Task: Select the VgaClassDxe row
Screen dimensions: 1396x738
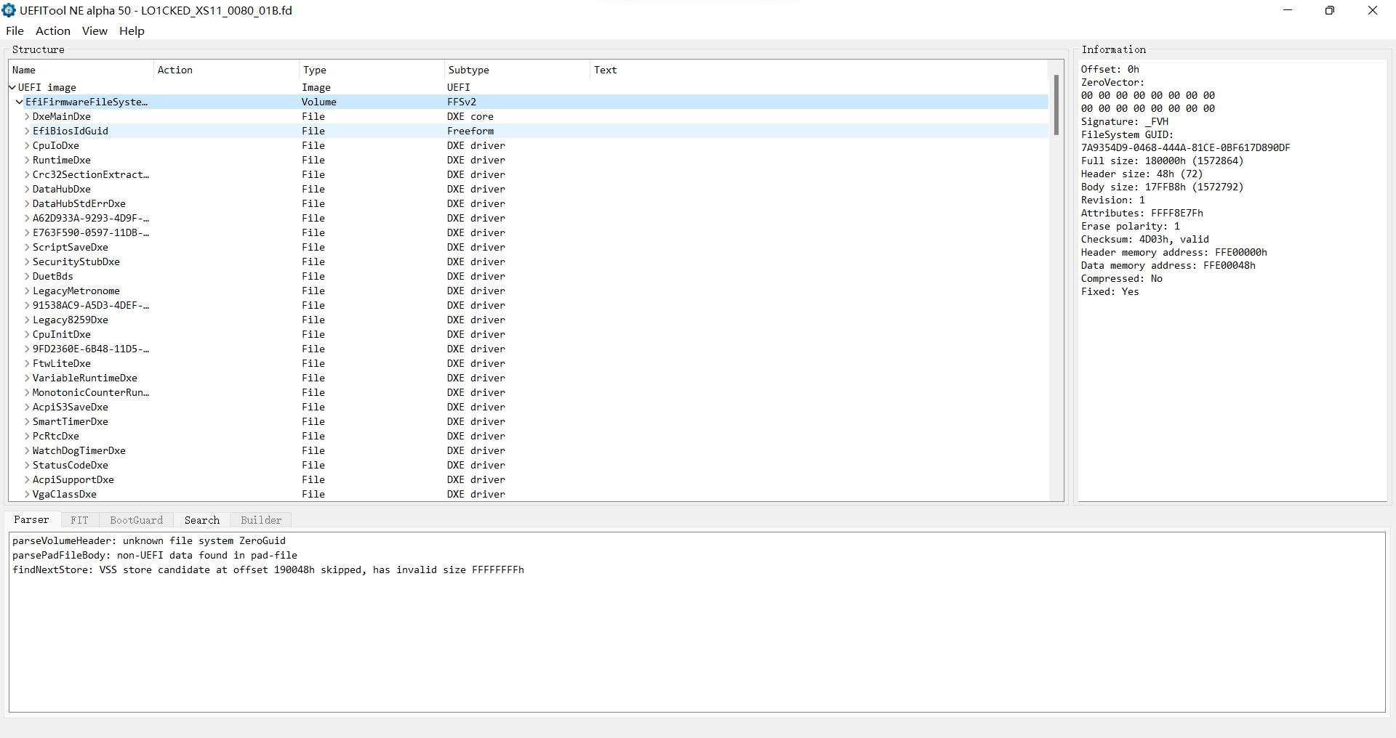Action: [x=529, y=494]
